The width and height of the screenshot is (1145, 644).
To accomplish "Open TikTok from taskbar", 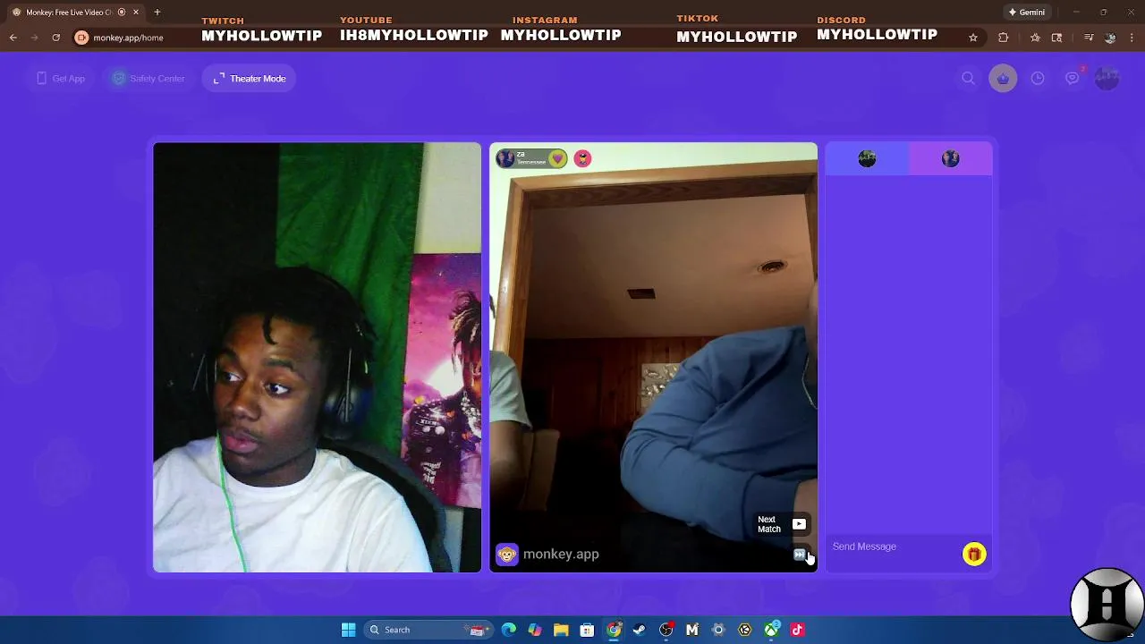I will tap(798, 630).
